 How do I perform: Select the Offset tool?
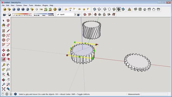pos(8,59)
